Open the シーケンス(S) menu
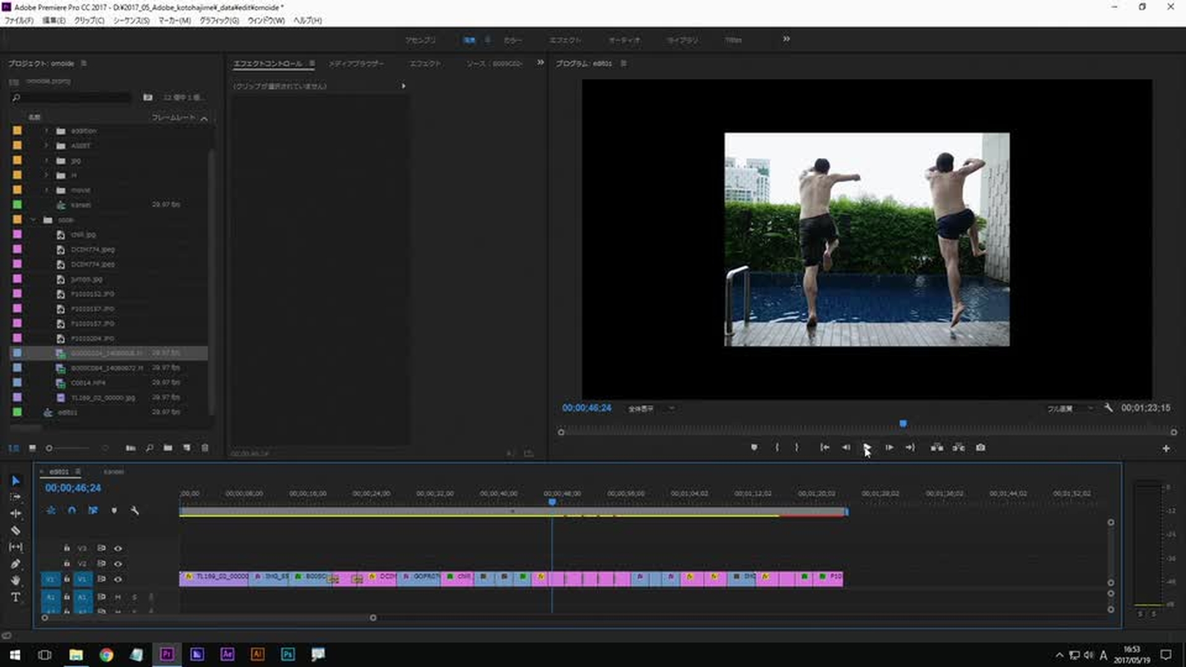 [131, 20]
